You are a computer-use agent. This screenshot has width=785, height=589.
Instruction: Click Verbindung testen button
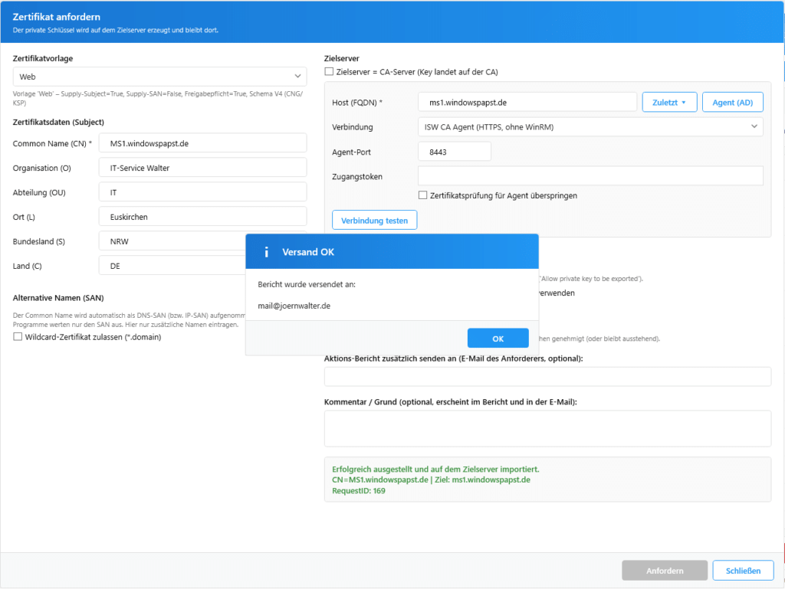tap(374, 221)
